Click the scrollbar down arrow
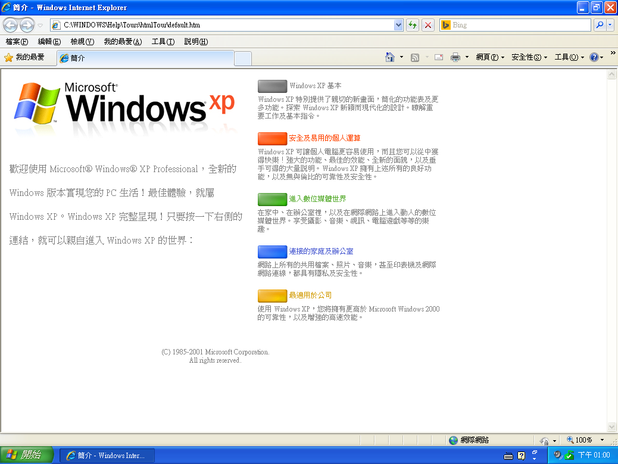Viewport: 618px width, 464px height. pos(611,426)
